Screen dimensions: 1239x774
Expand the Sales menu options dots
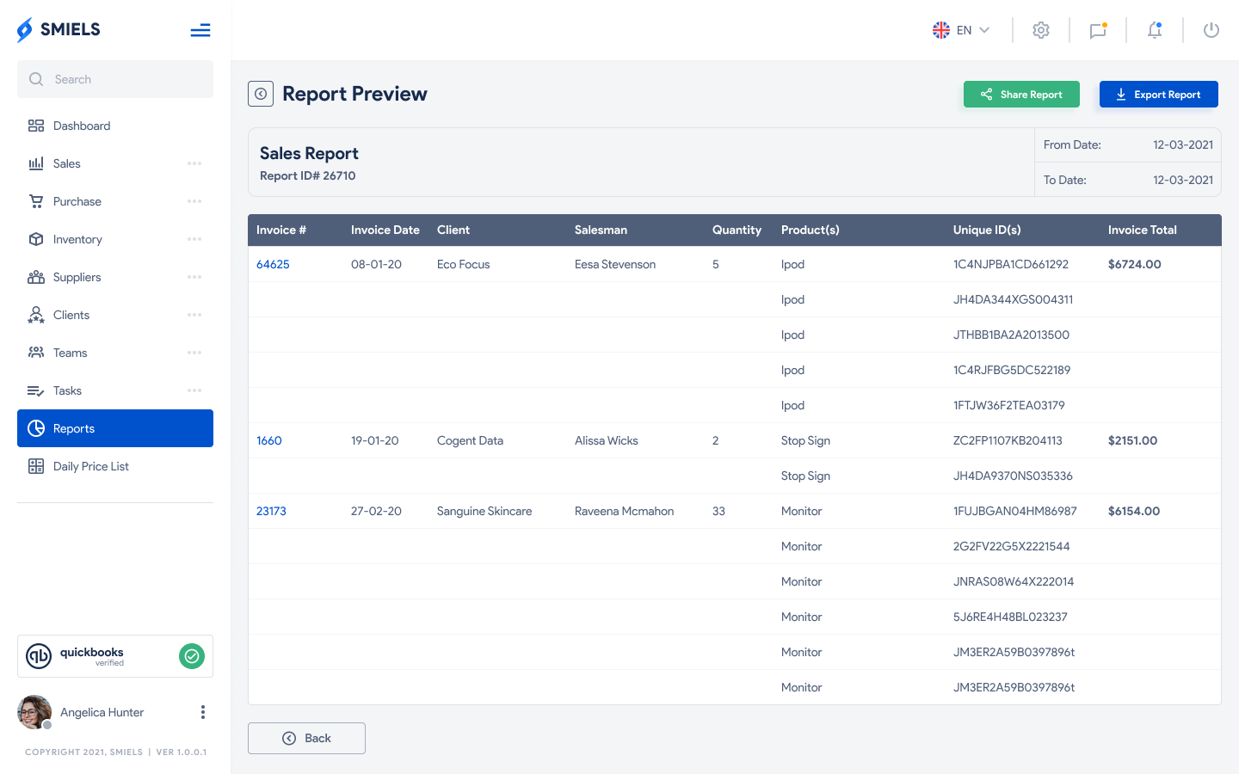coord(194,163)
